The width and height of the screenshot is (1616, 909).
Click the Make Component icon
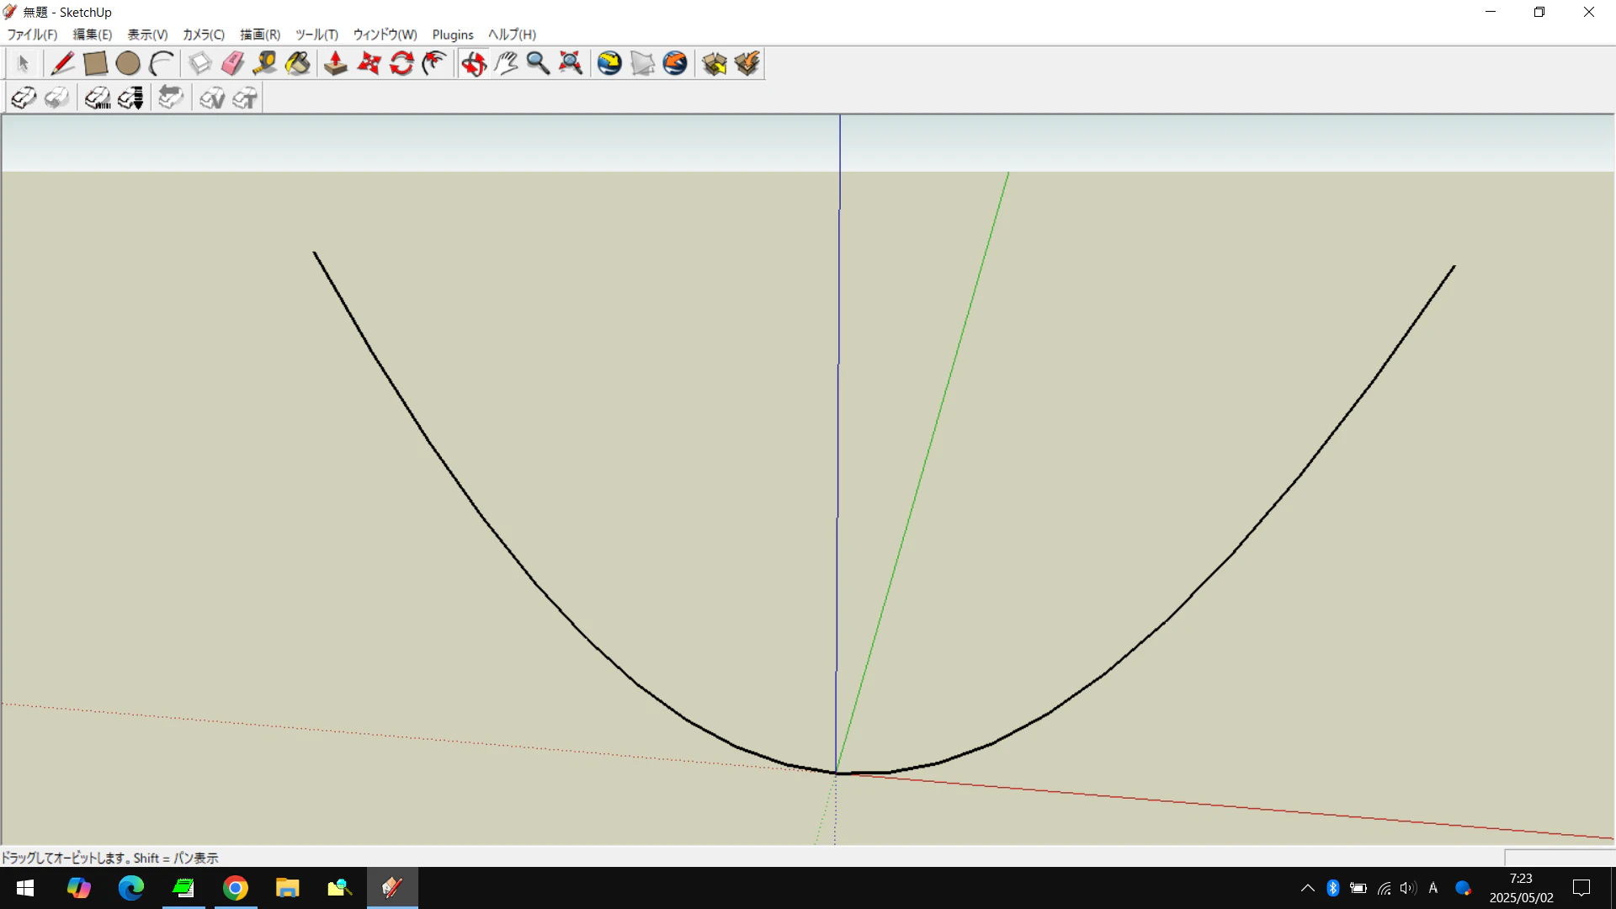tap(199, 63)
